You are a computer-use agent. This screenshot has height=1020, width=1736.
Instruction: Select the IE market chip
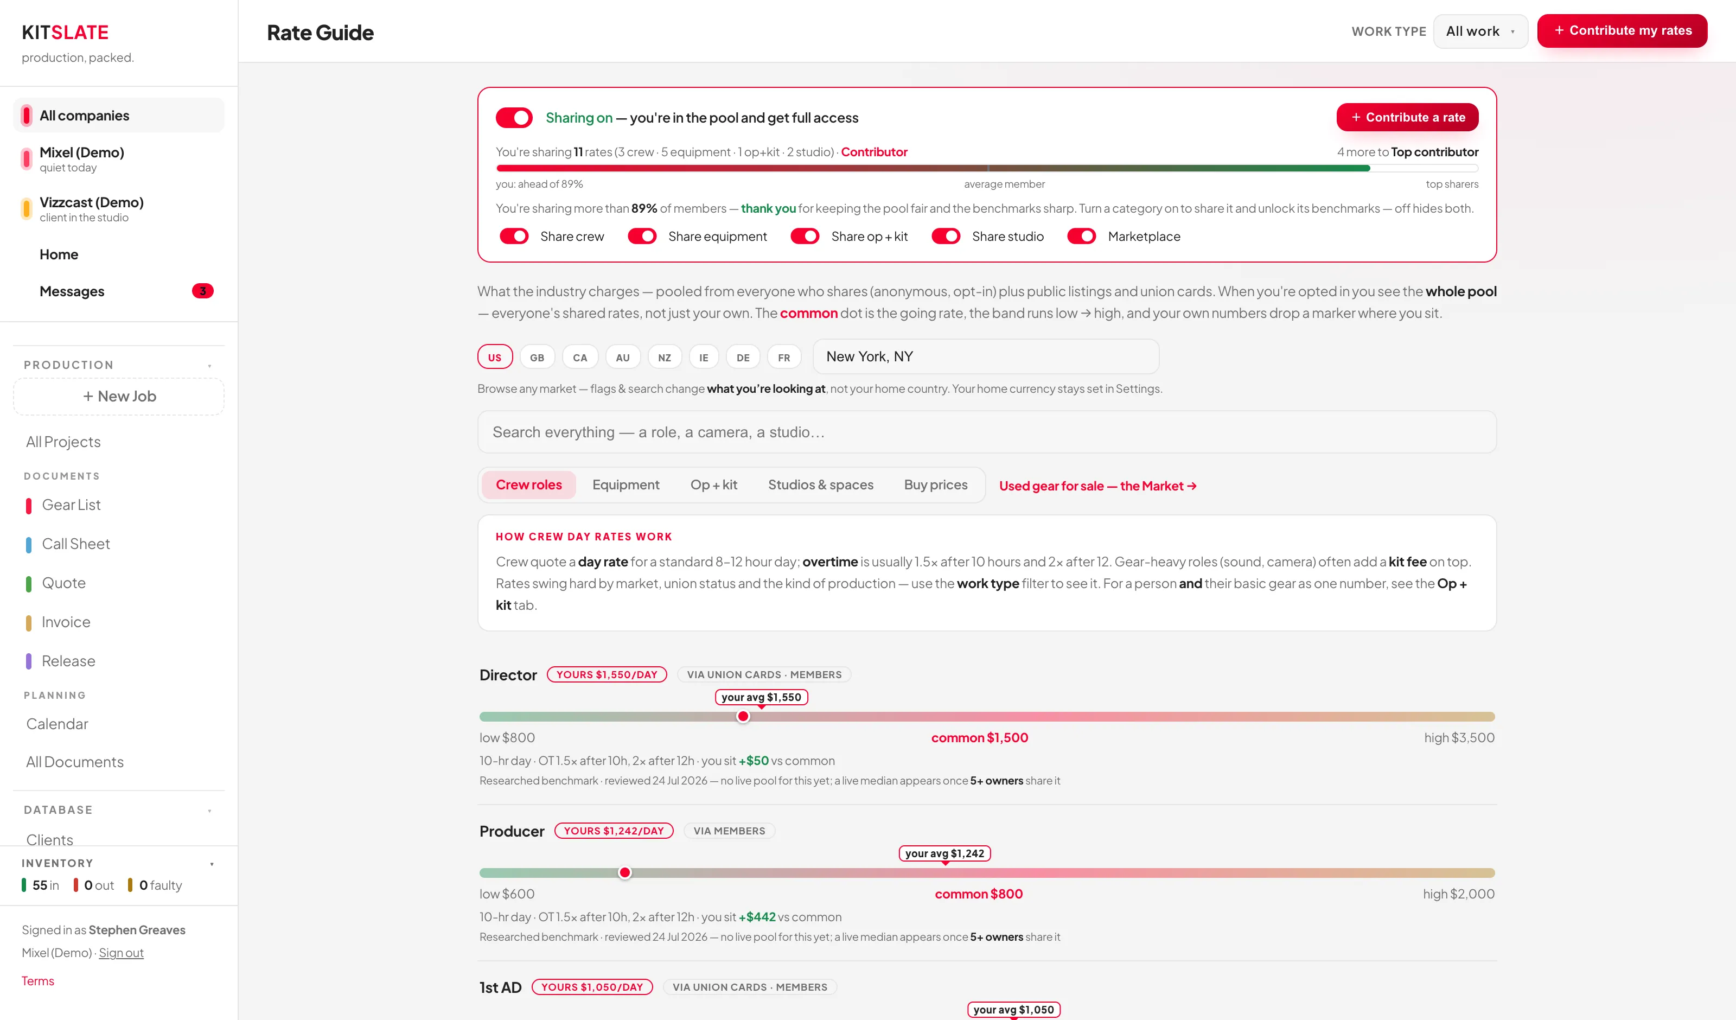704,357
